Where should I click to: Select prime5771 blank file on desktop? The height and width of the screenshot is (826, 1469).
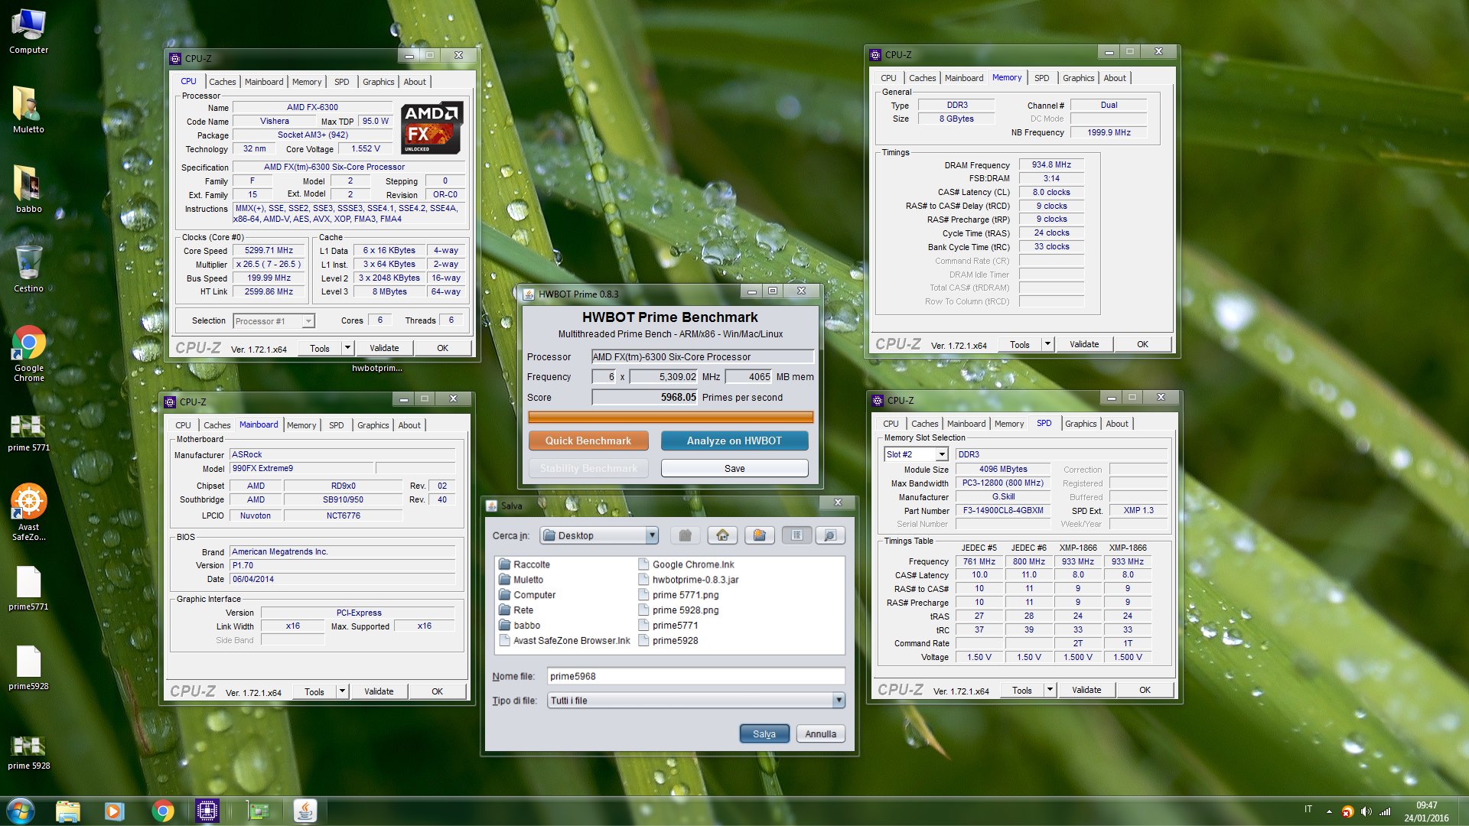pos(28,589)
